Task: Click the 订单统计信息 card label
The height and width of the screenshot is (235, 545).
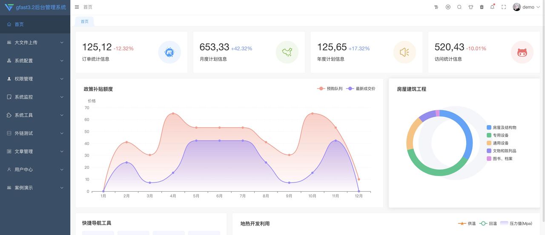Action: pyautogui.click(x=96, y=59)
